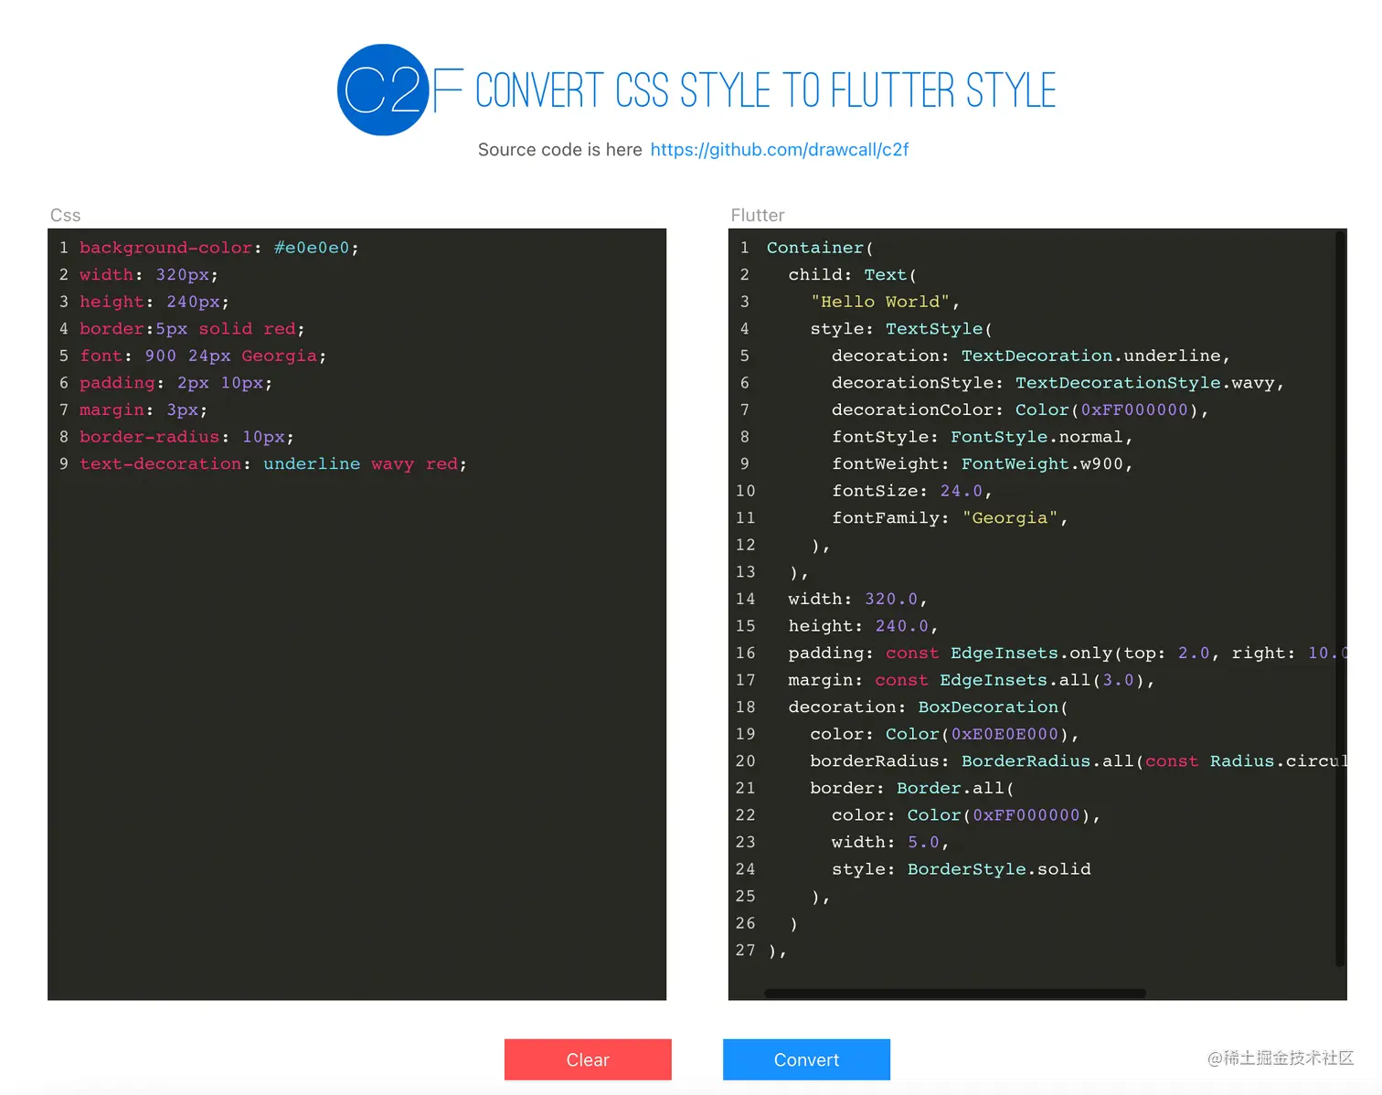The width and height of the screenshot is (1382, 1095).
Task: Click the "Hello World" string
Action: pos(880,302)
